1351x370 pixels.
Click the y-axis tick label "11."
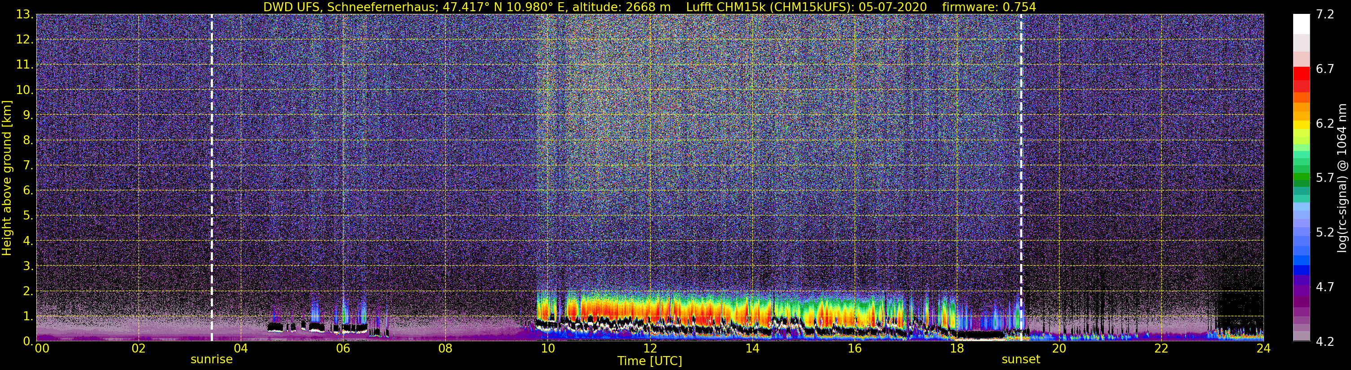click(x=24, y=65)
